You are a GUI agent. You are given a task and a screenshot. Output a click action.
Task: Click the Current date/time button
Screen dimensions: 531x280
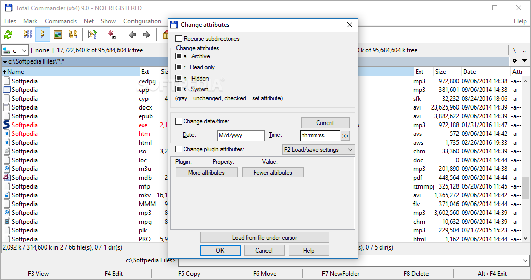click(326, 123)
